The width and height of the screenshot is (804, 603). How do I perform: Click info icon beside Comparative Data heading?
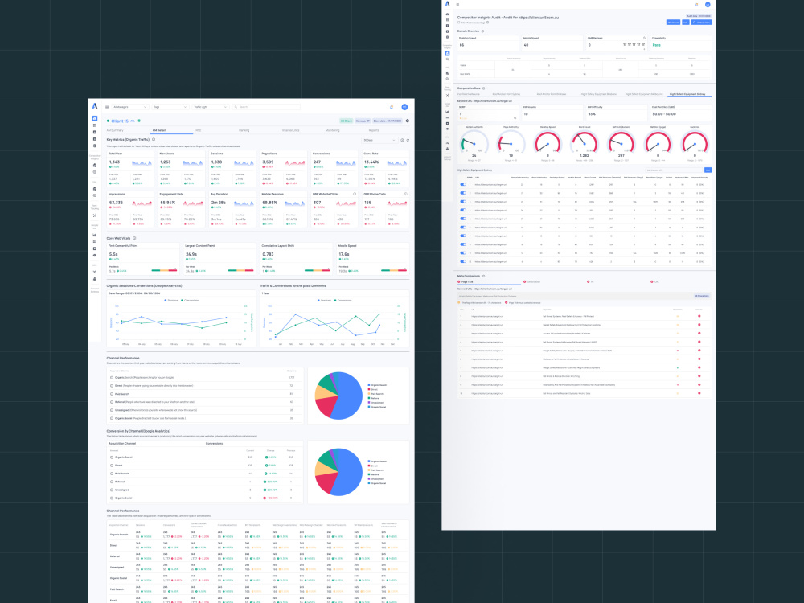click(x=483, y=88)
